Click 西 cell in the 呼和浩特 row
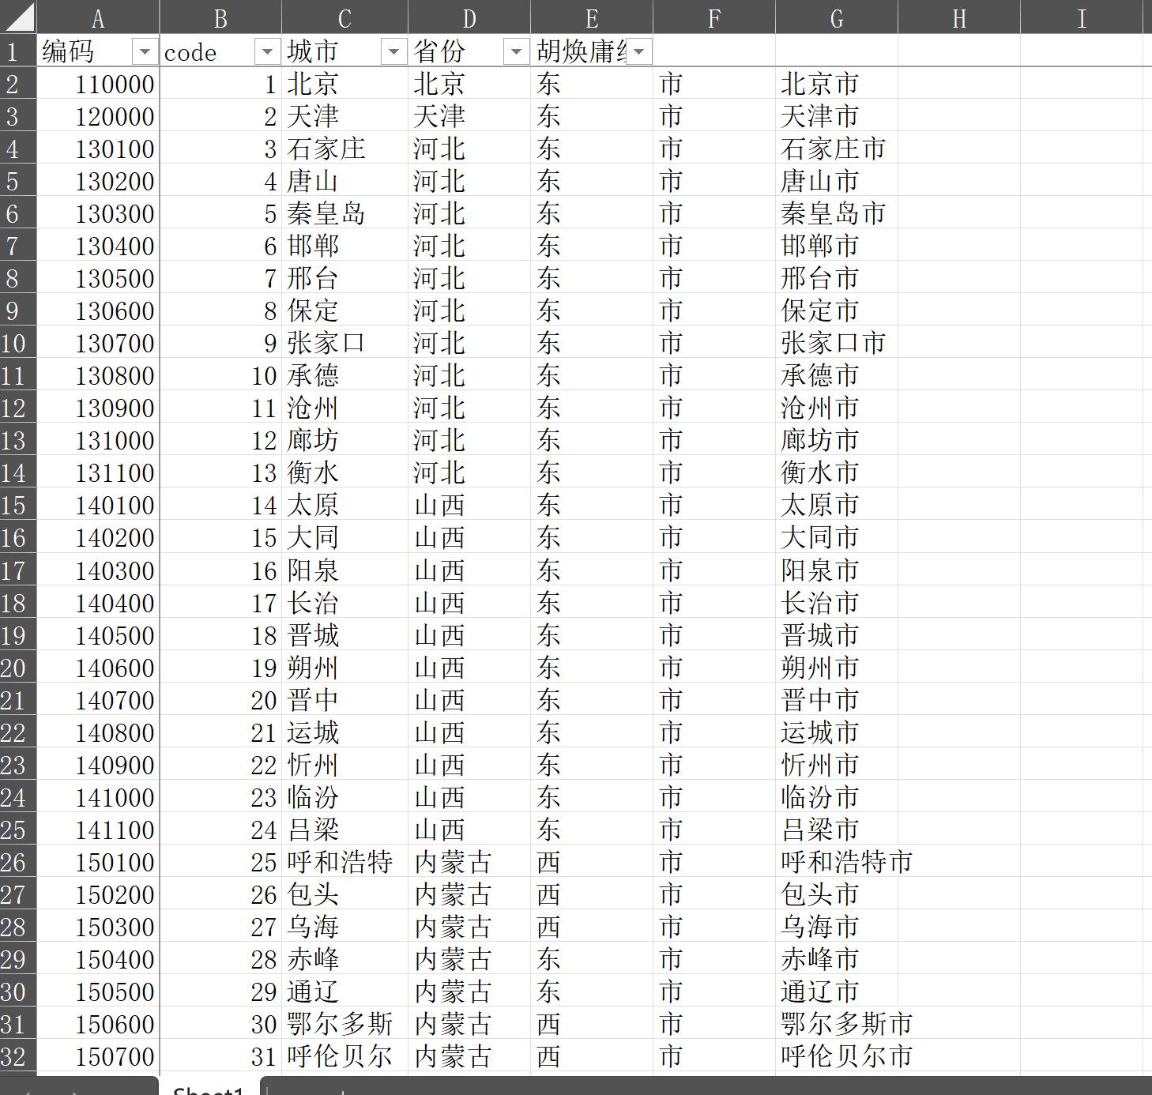 (x=592, y=862)
